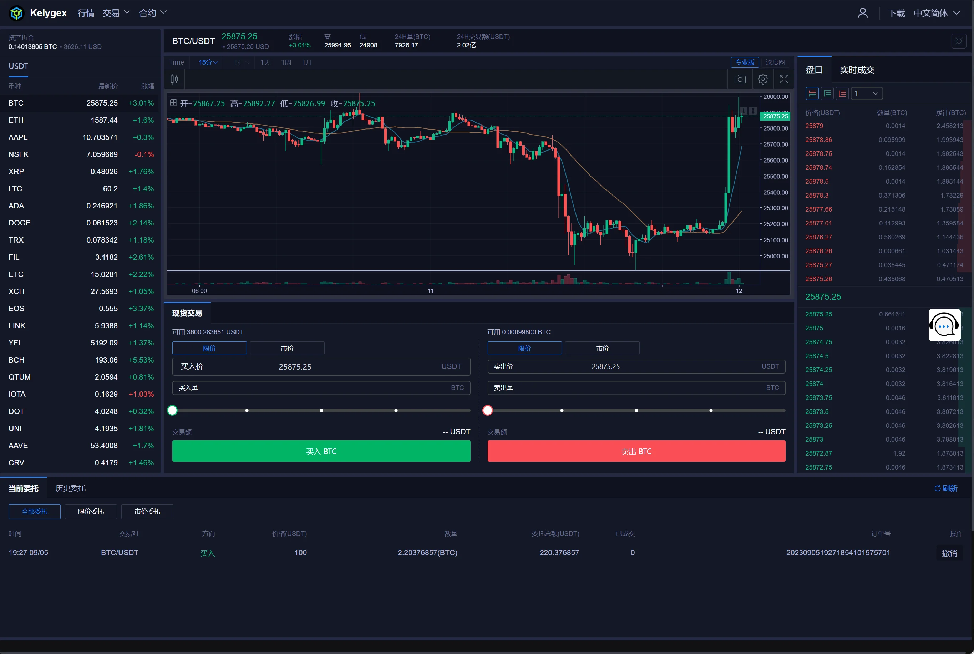
Task: Open chart settings gear icon
Action: 762,79
